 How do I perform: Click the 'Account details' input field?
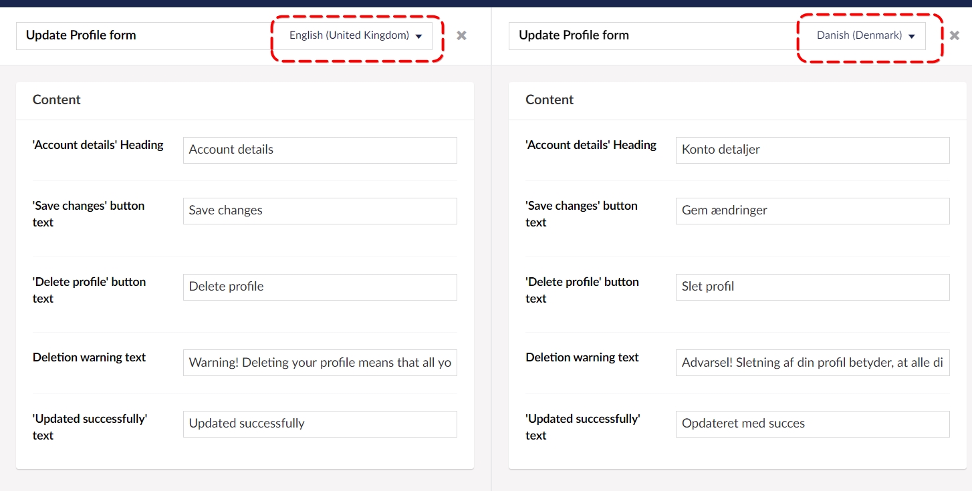point(320,150)
